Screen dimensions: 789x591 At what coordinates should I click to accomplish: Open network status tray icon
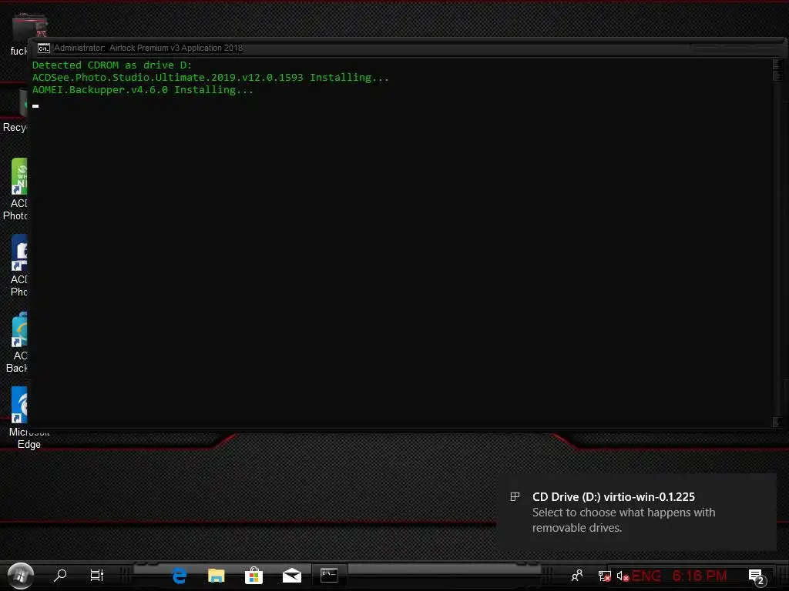coord(604,576)
